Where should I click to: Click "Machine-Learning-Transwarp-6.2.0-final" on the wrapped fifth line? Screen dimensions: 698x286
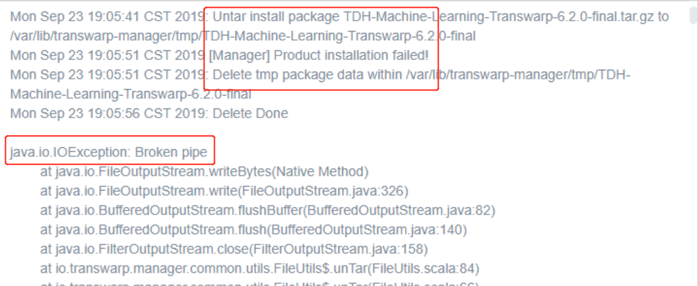pos(131,94)
